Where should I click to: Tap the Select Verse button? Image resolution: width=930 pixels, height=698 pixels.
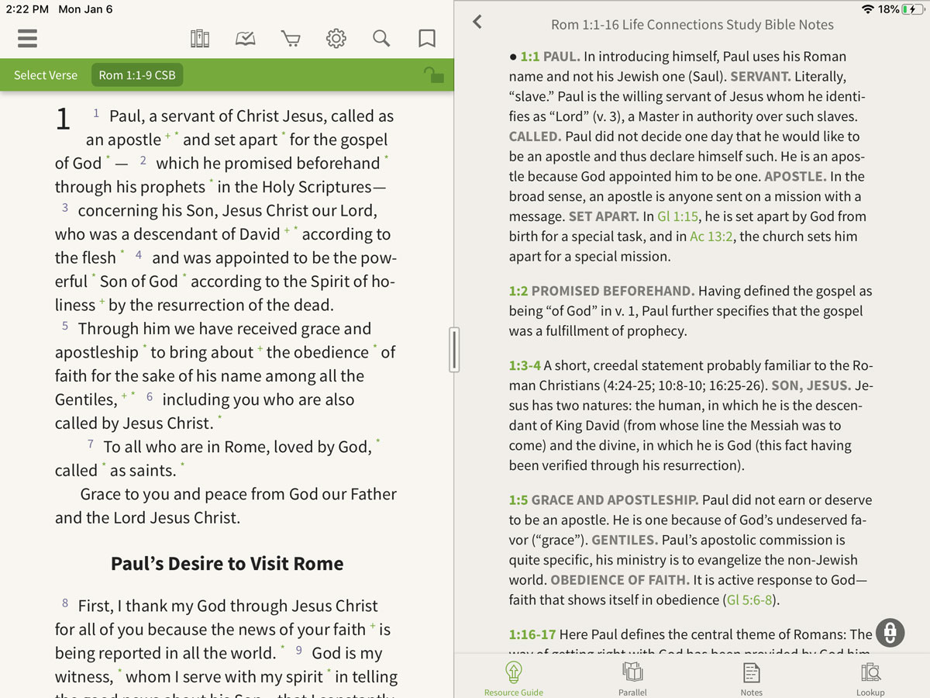(x=46, y=75)
